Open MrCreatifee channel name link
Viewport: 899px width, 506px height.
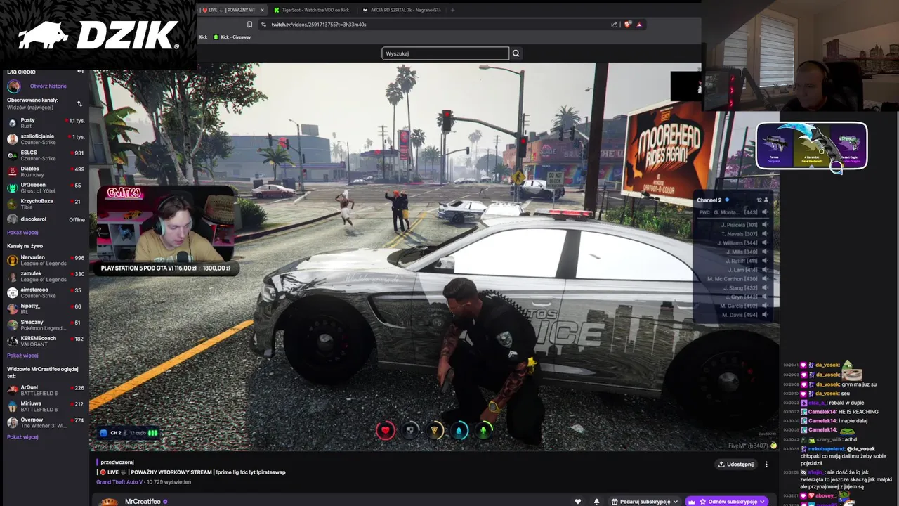(143, 502)
